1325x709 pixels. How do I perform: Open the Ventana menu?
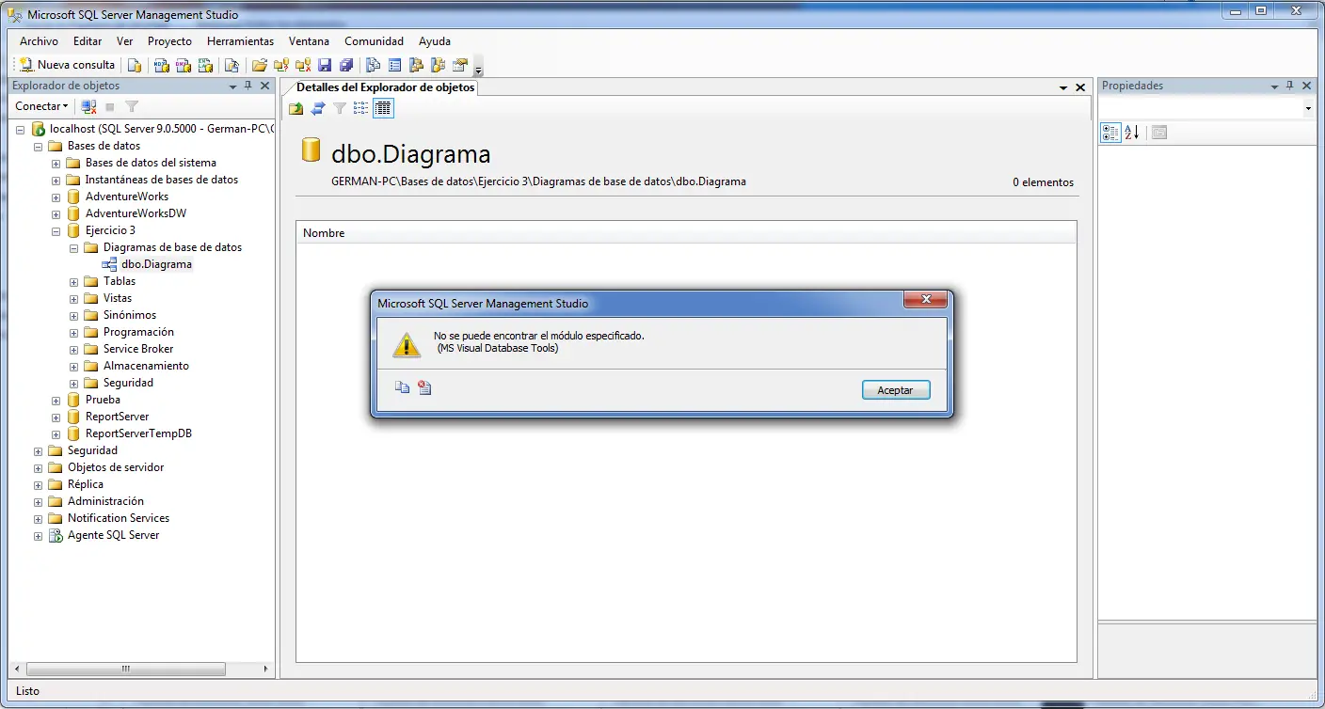click(309, 41)
